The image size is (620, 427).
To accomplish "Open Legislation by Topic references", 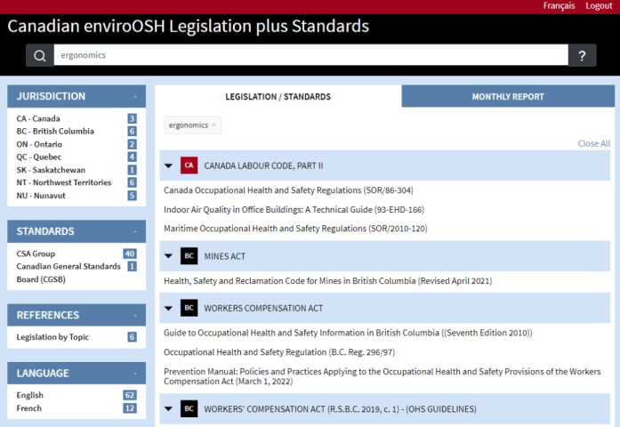I will pos(52,337).
